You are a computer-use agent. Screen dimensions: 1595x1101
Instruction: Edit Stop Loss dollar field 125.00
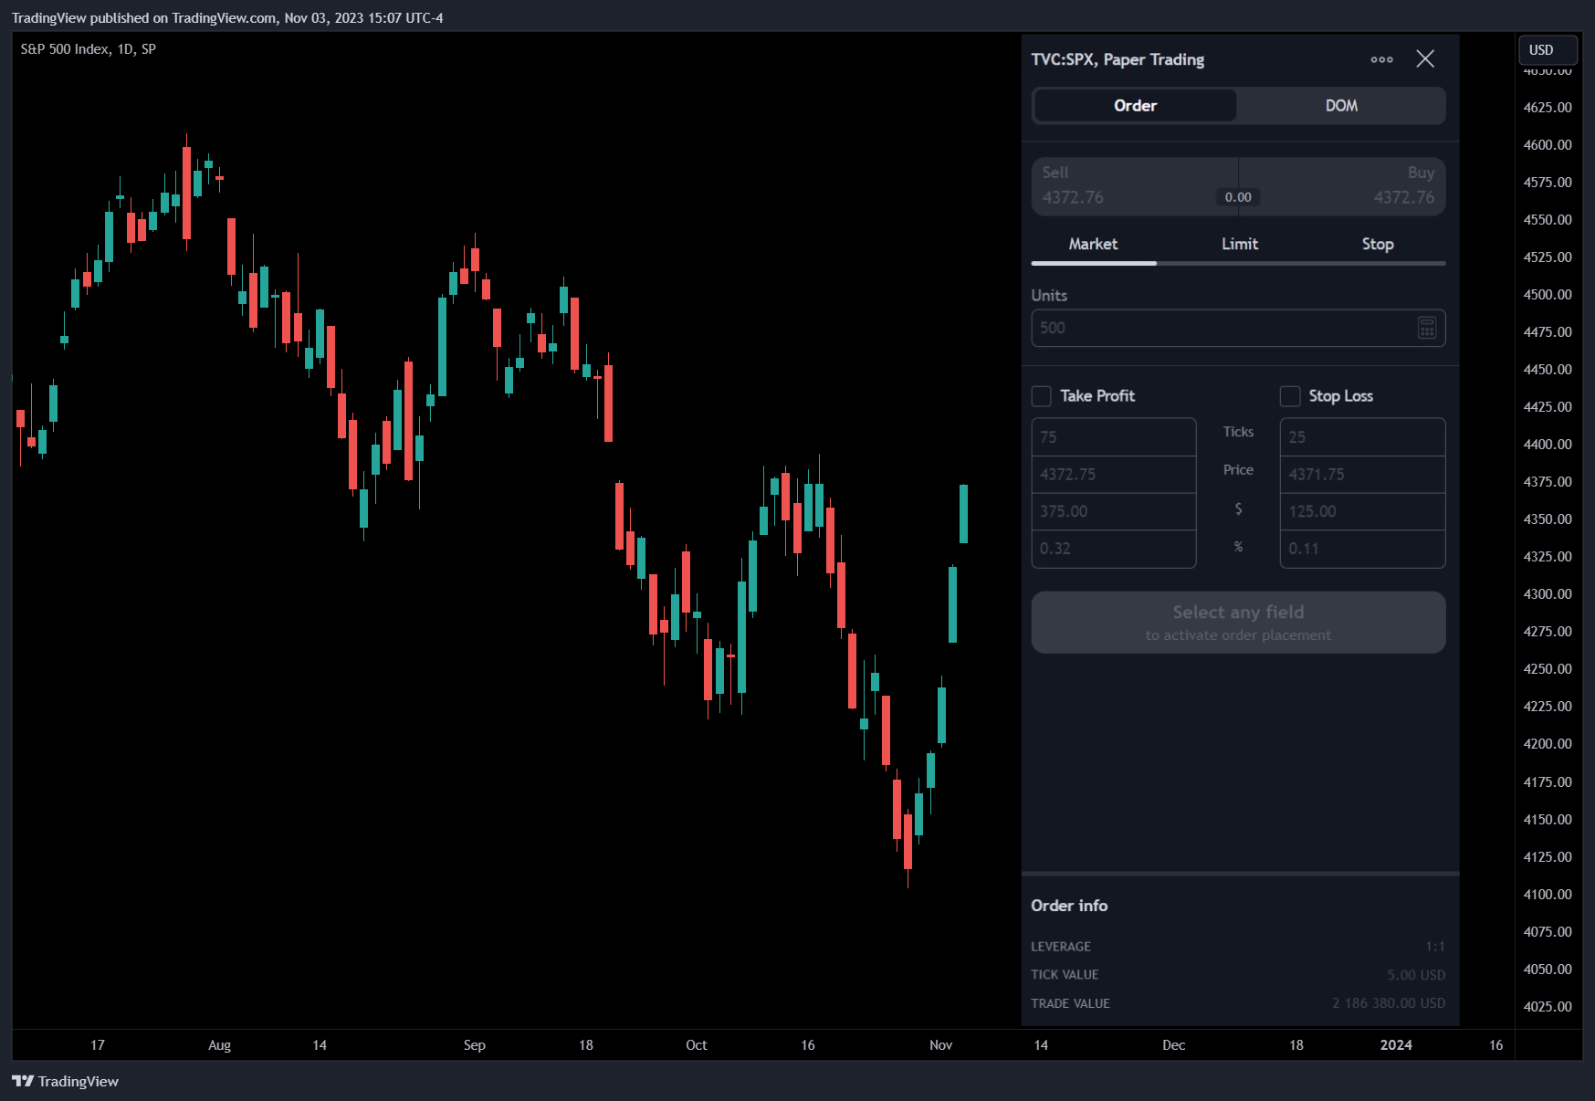point(1362,511)
